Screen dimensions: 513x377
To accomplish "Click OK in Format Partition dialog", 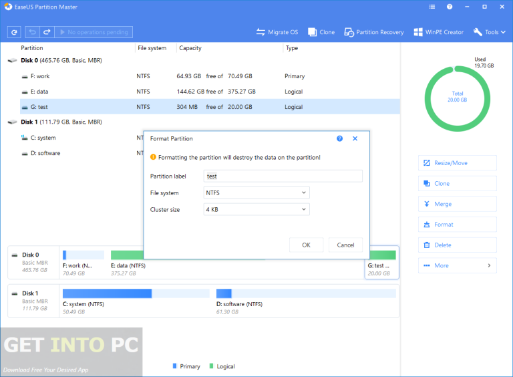I will (x=306, y=245).
